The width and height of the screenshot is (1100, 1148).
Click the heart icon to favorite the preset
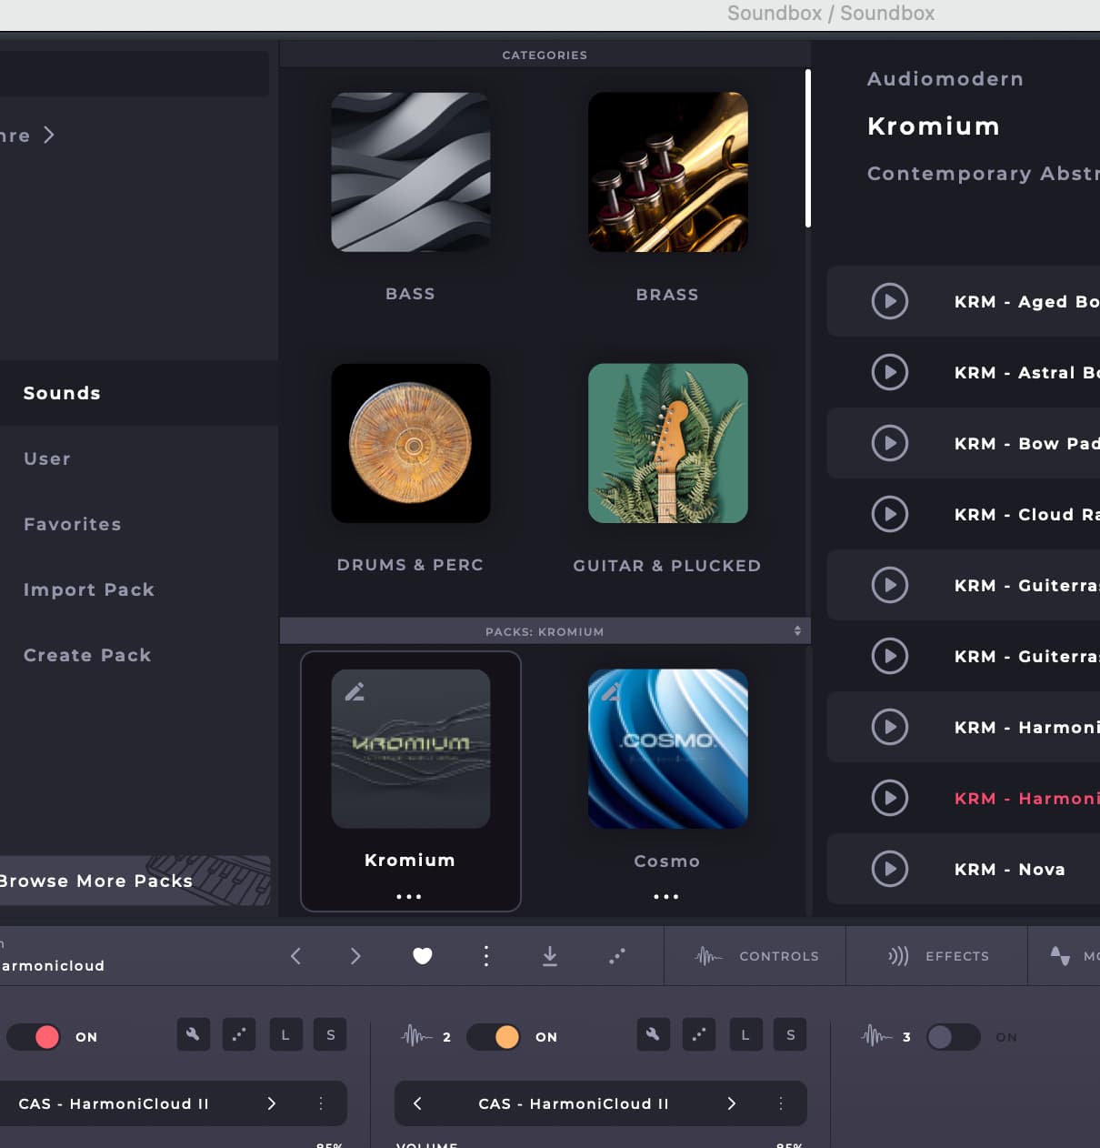(423, 955)
